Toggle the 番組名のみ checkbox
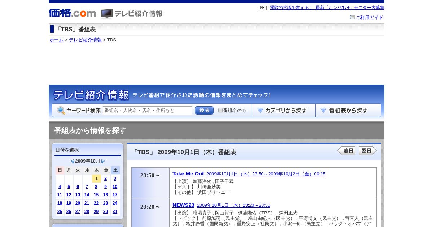433x227 pixels. click(220, 110)
